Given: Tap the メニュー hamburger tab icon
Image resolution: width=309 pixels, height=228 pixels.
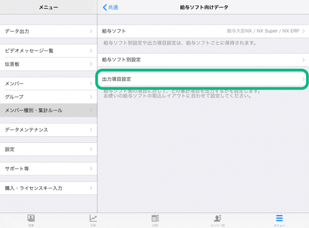Looking at the screenshot, I should 279,218.
